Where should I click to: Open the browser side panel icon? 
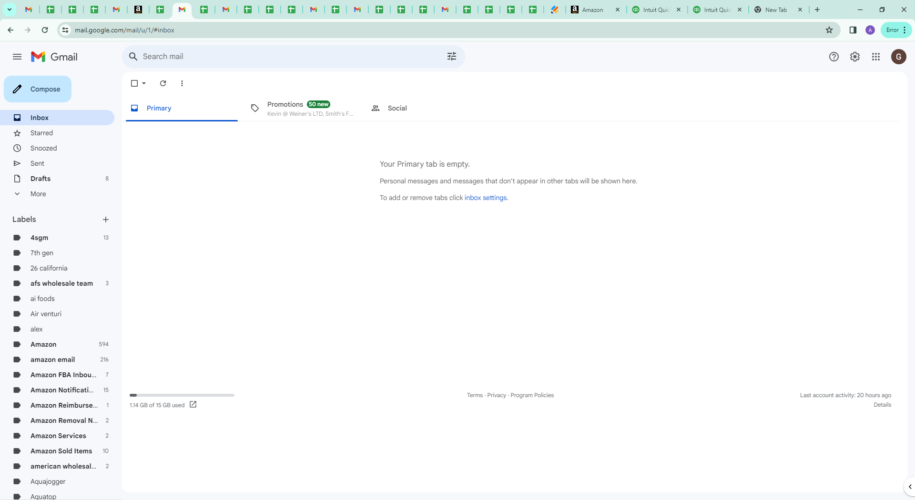point(853,30)
